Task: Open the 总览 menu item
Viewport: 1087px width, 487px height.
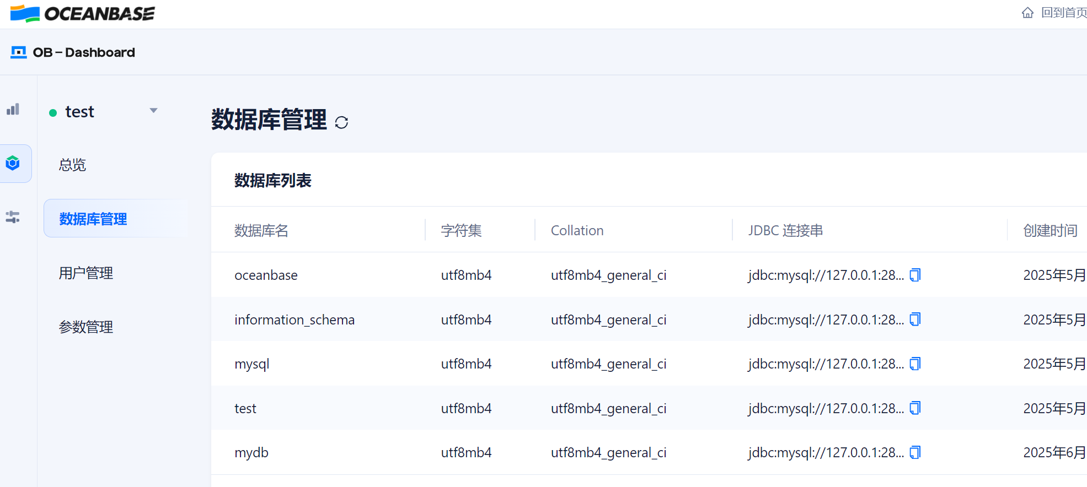Action: pos(72,165)
